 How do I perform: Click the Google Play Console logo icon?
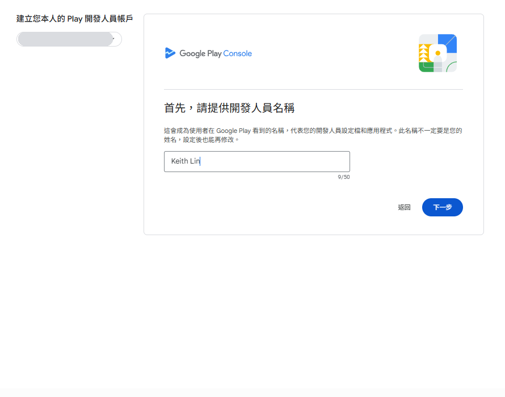click(x=170, y=53)
